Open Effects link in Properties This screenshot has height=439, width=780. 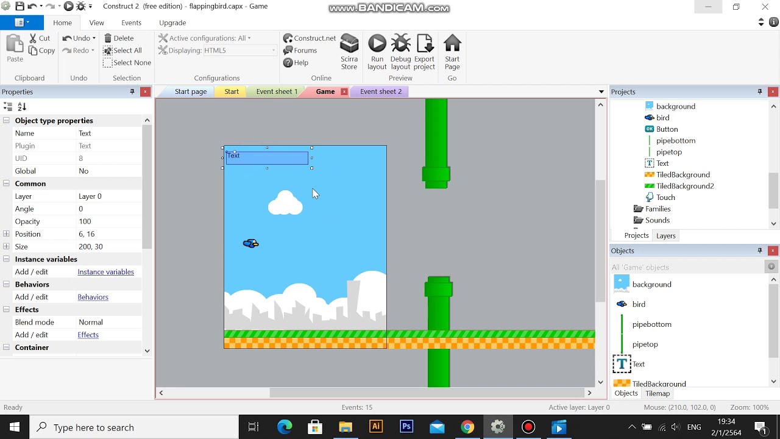pyautogui.click(x=88, y=335)
